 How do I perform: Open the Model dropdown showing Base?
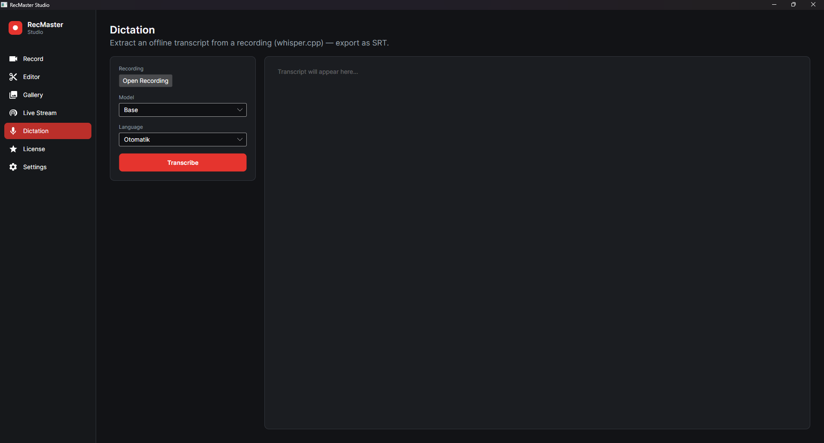(x=183, y=110)
